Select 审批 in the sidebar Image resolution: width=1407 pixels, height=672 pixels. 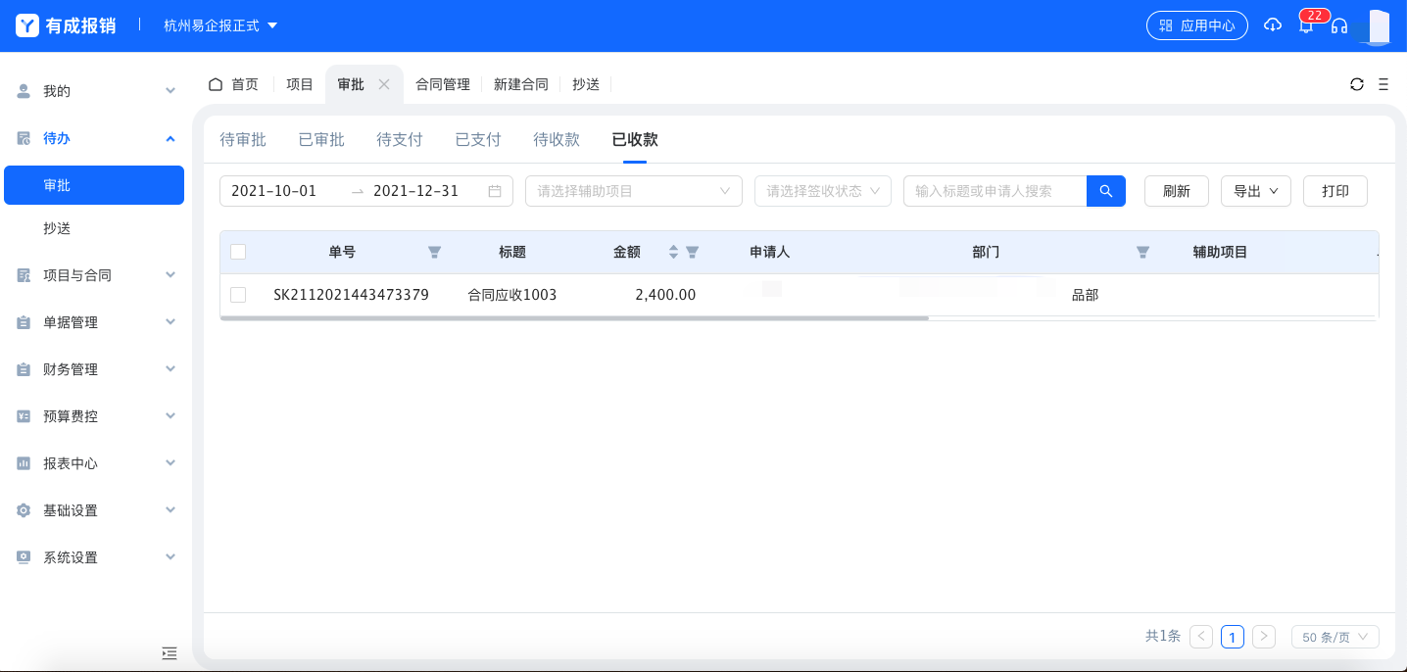[94, 185]
